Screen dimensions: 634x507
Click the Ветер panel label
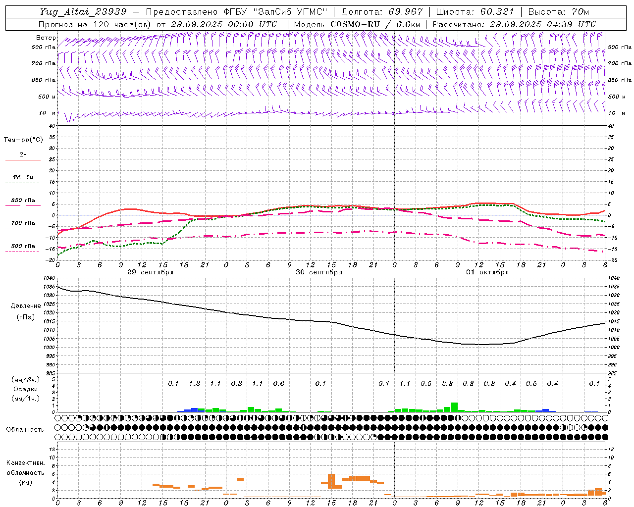[x=46, y=38]
